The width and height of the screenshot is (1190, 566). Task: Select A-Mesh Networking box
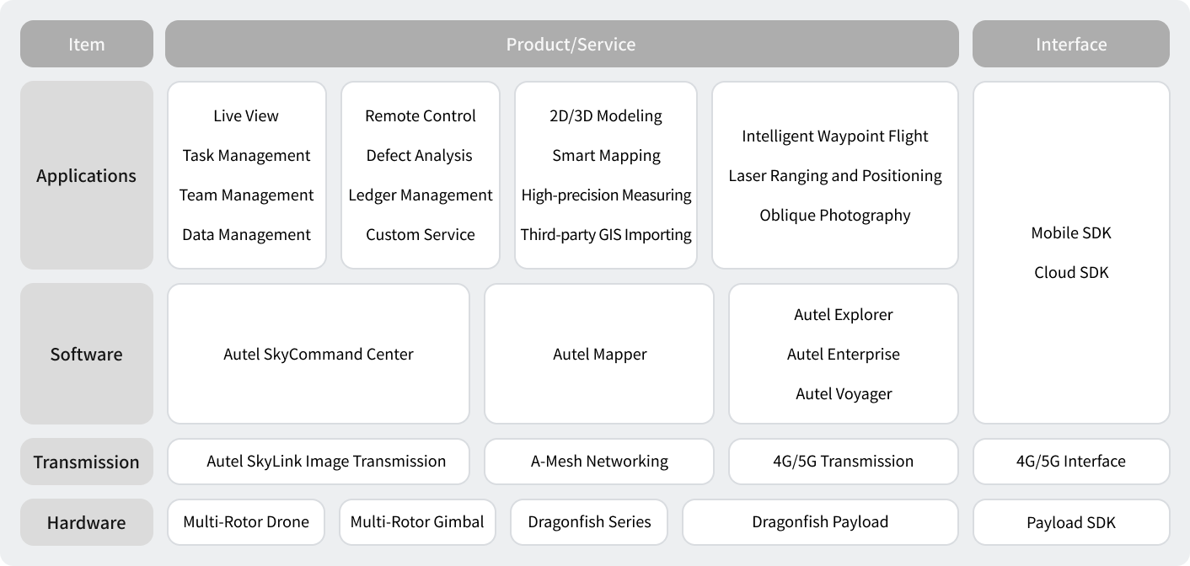[599, 461]
